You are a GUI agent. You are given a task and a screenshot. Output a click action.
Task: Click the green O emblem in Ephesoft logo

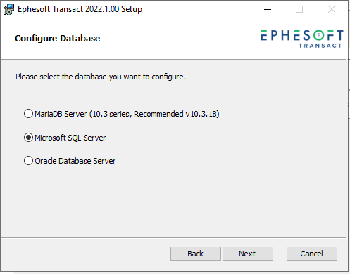pos(318,35)
